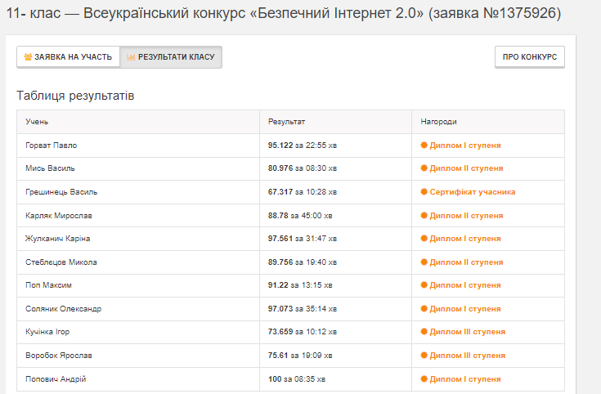
Task: Click award badge icon in Попович Андрій row
Action: tap(424, 379)
